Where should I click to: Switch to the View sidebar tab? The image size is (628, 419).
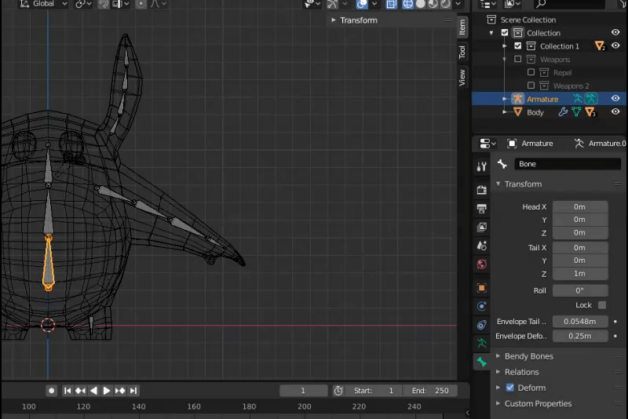(462, 77)
